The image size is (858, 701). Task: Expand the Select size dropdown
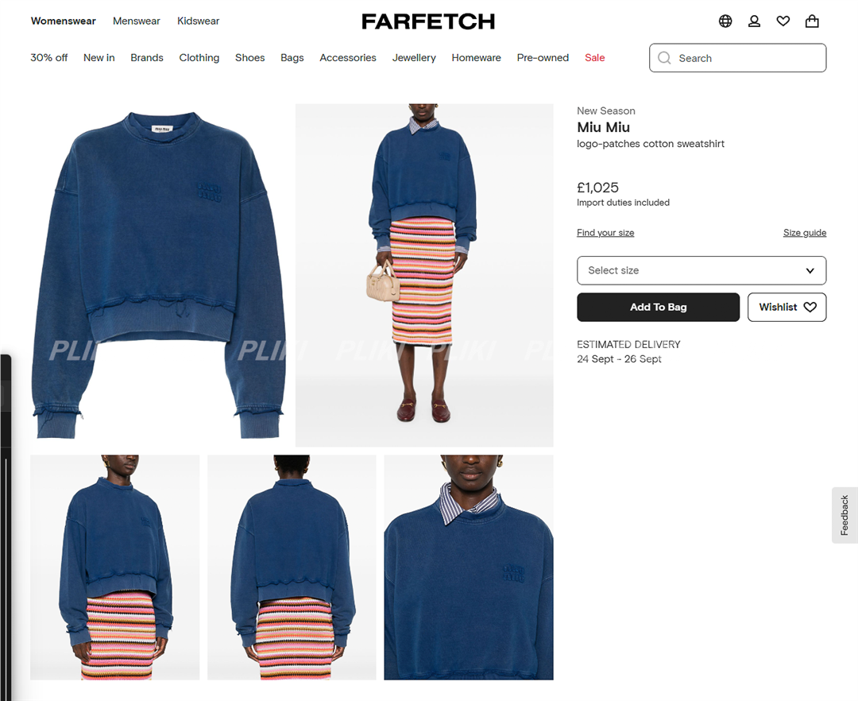(x=701, y=270)
